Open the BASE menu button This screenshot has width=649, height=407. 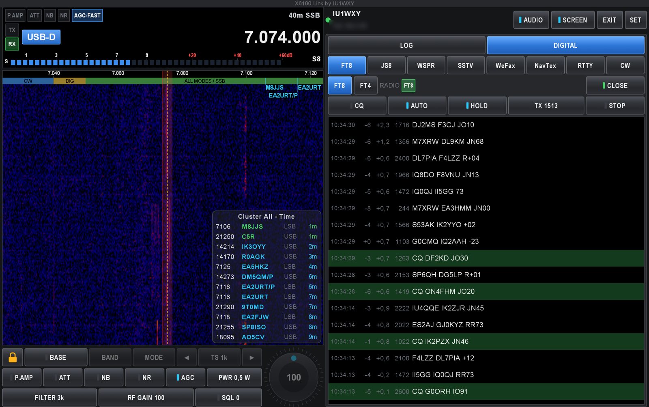point(56,357)
